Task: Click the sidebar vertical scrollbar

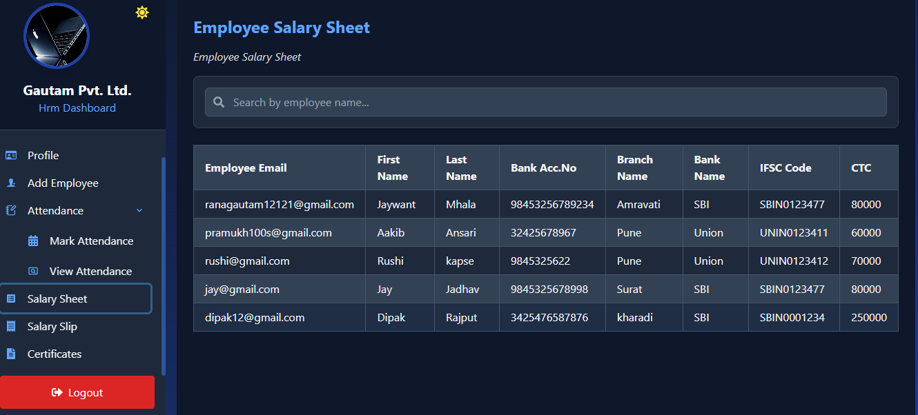Action: [x=164, y=265]
